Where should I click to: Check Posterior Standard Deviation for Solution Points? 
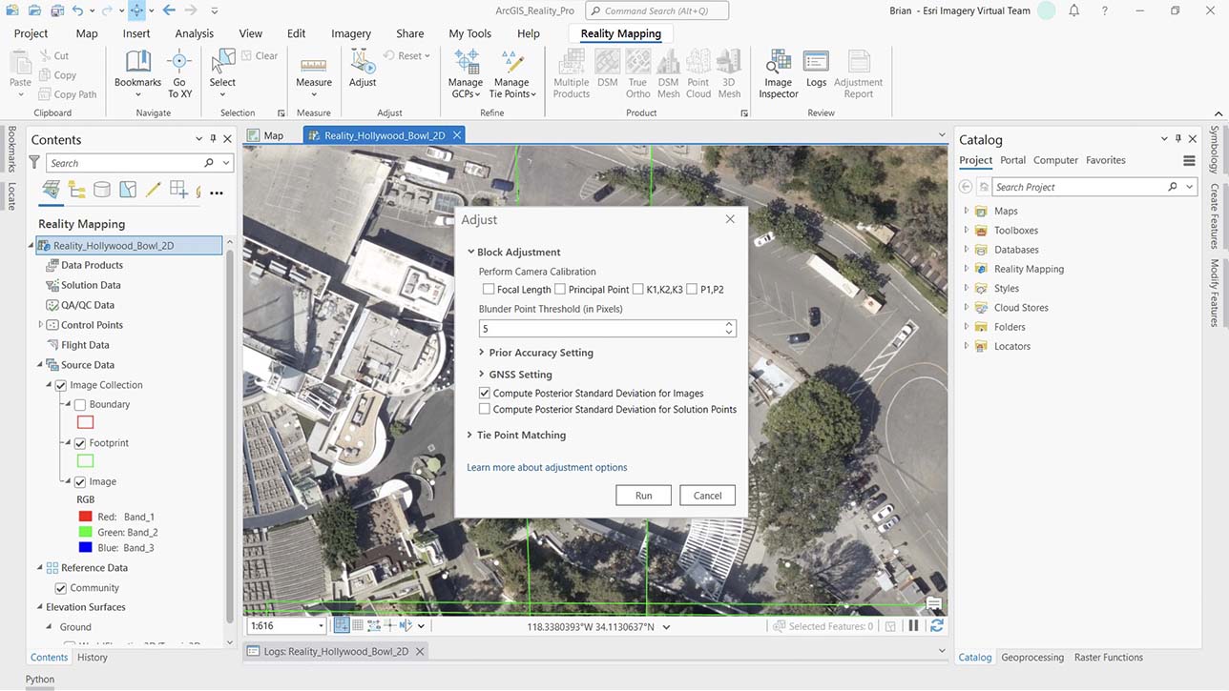click(x=485, y=410)
